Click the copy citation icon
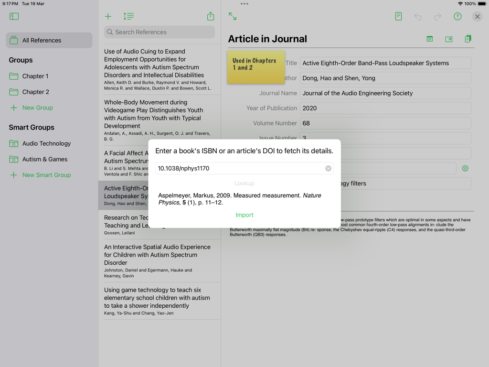This screenshot has width=489, height=367. (x=468, y=39)
